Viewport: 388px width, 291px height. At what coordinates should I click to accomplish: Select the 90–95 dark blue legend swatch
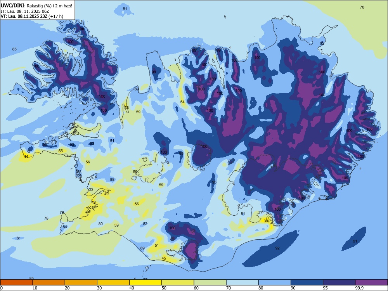307,282
